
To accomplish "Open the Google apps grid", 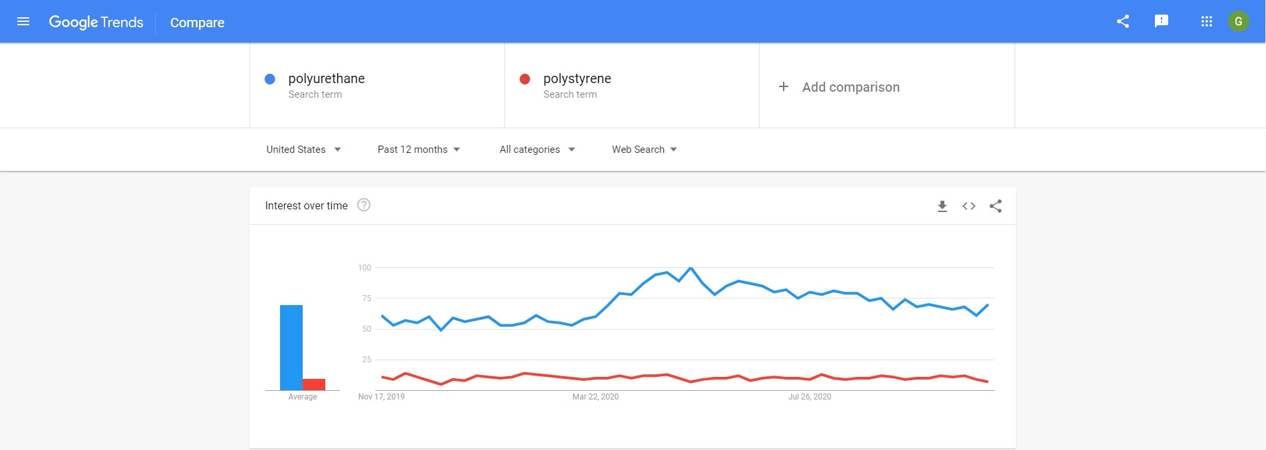I will (1206, 21).
